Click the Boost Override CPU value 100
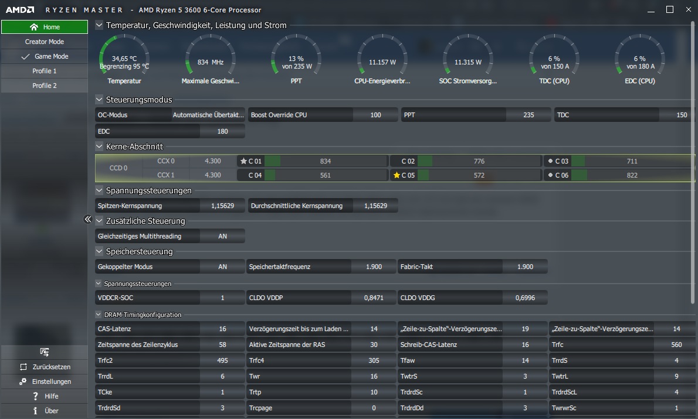The width and height of the screenshot is (698, 419). pyautogui.click(x=375, y=115)
